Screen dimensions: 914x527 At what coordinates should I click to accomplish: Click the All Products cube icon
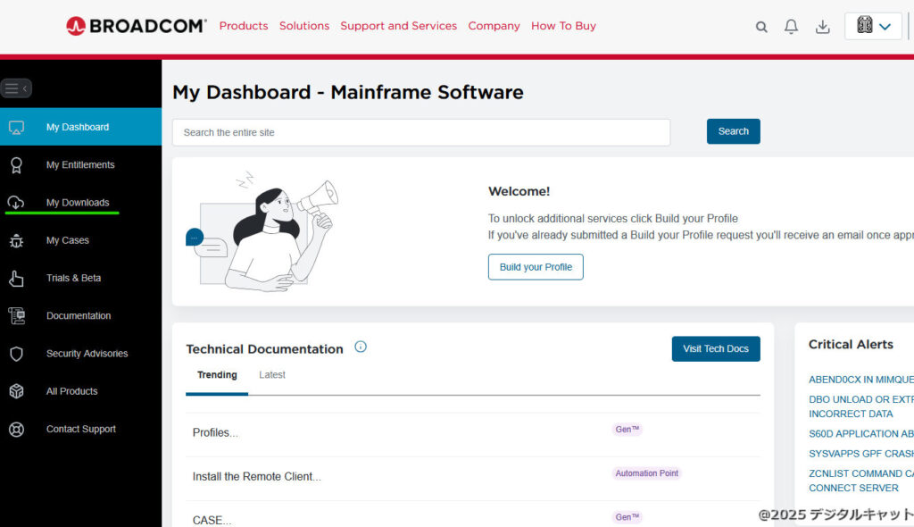point(16,391)
